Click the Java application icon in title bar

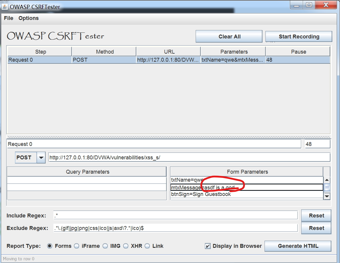tap(4, 7)
